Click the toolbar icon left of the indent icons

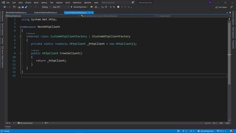tap(96, 7)
